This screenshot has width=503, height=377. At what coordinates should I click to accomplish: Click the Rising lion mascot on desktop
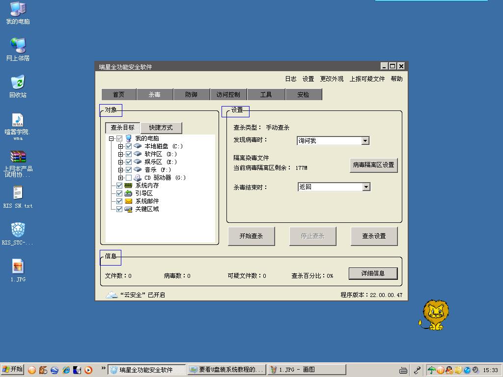(x=435, y=315)
